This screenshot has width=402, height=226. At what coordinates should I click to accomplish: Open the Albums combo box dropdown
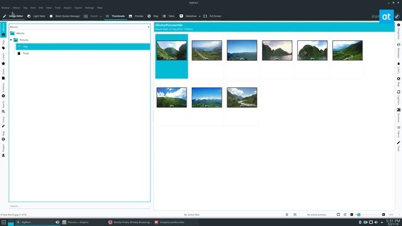tap(80, 27)
